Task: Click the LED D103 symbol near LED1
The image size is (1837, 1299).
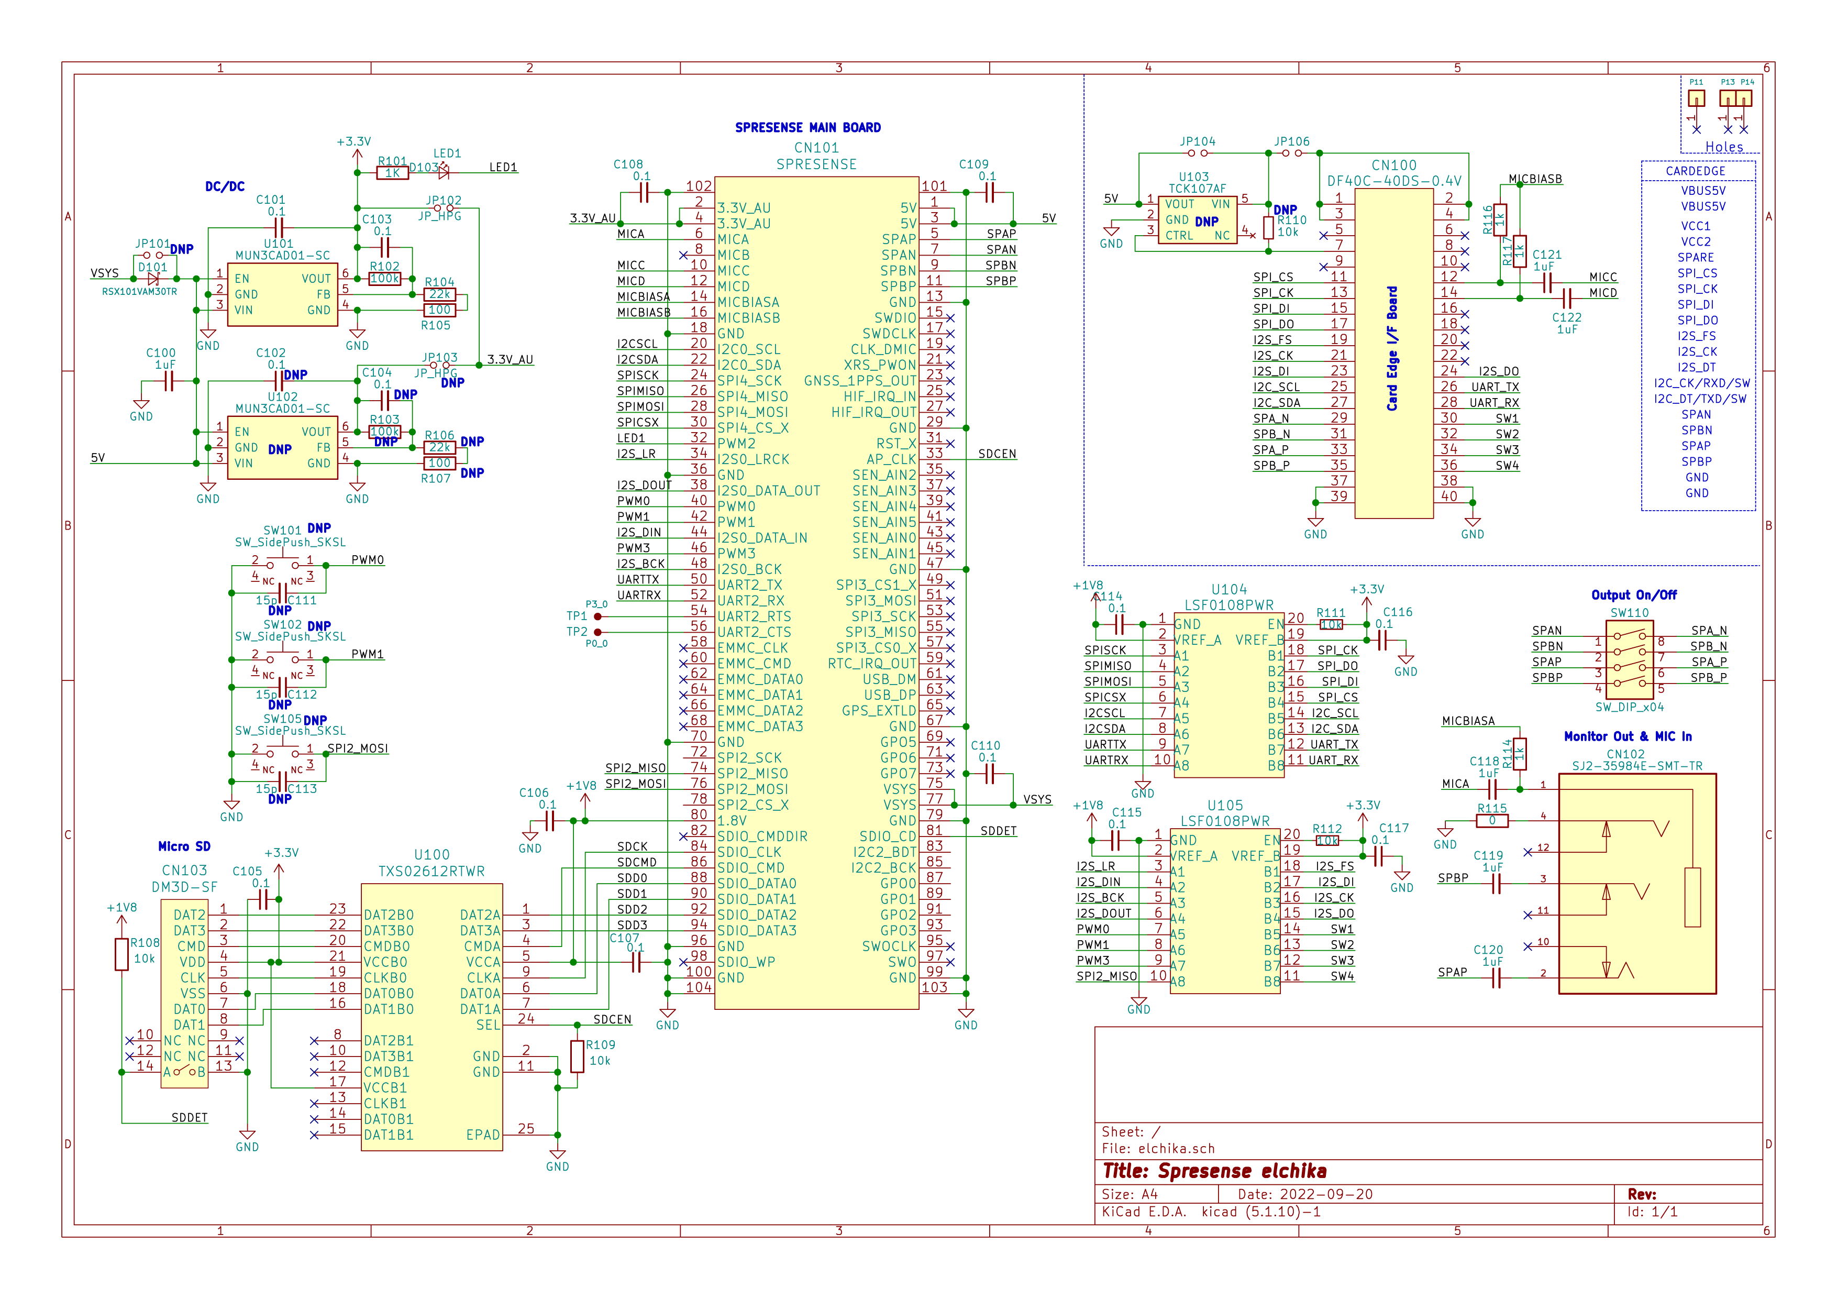Action: [443, 172]
